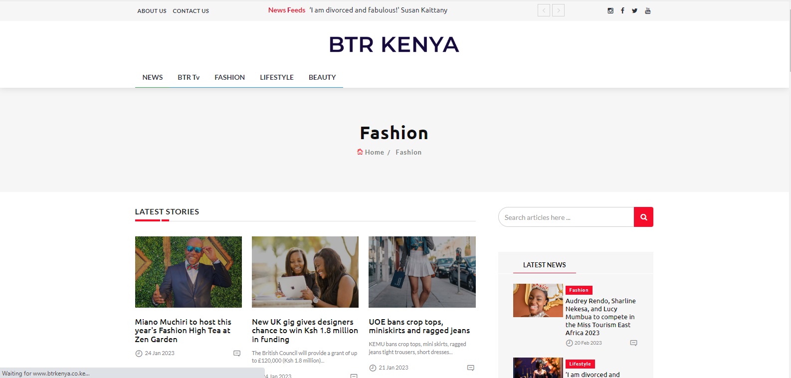Open the YouTube social icon
This screenshot has width=791, height=378.
coord(648,10)
